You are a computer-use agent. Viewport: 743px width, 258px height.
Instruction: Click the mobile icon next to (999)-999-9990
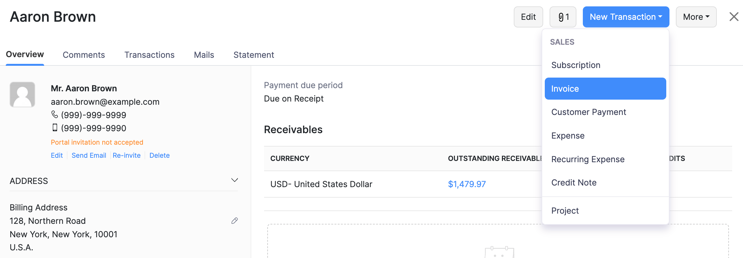[x=54, y=128]
